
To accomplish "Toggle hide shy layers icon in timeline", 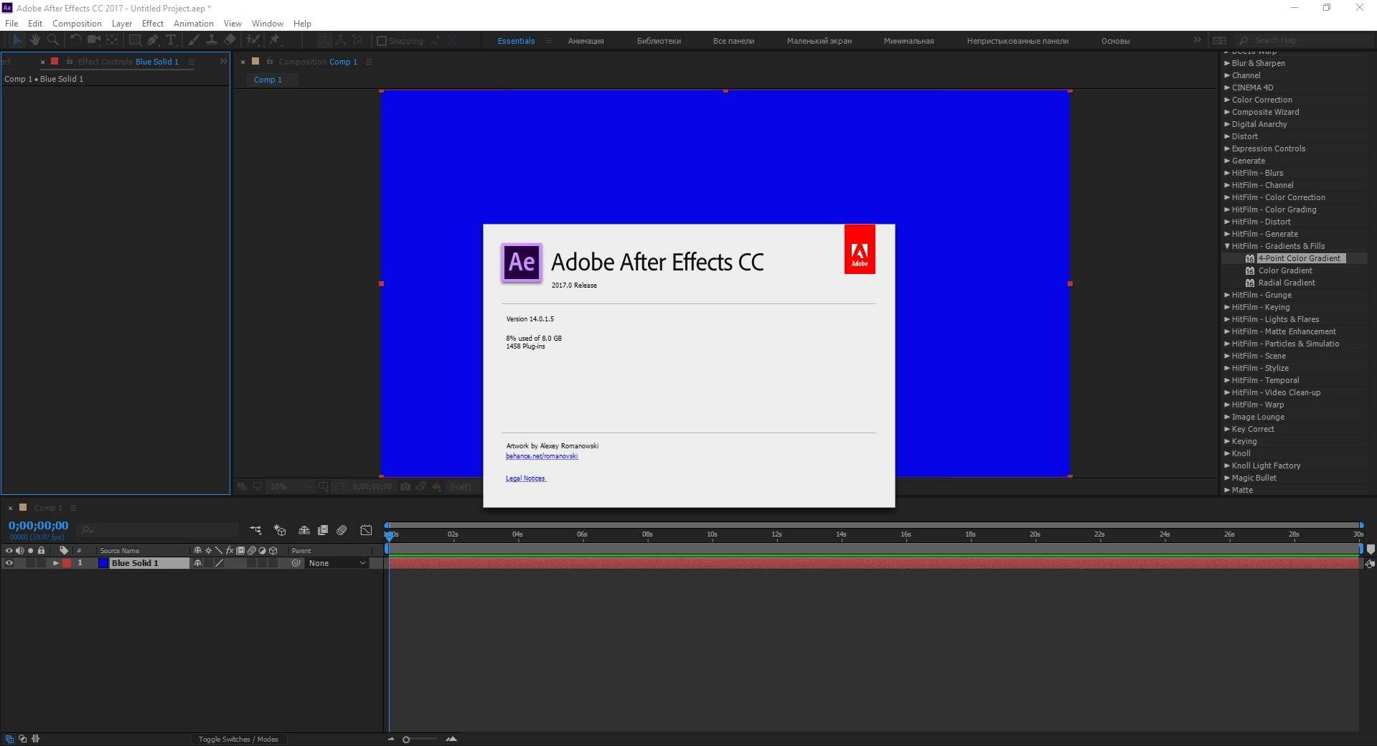I will pos(304,530).
